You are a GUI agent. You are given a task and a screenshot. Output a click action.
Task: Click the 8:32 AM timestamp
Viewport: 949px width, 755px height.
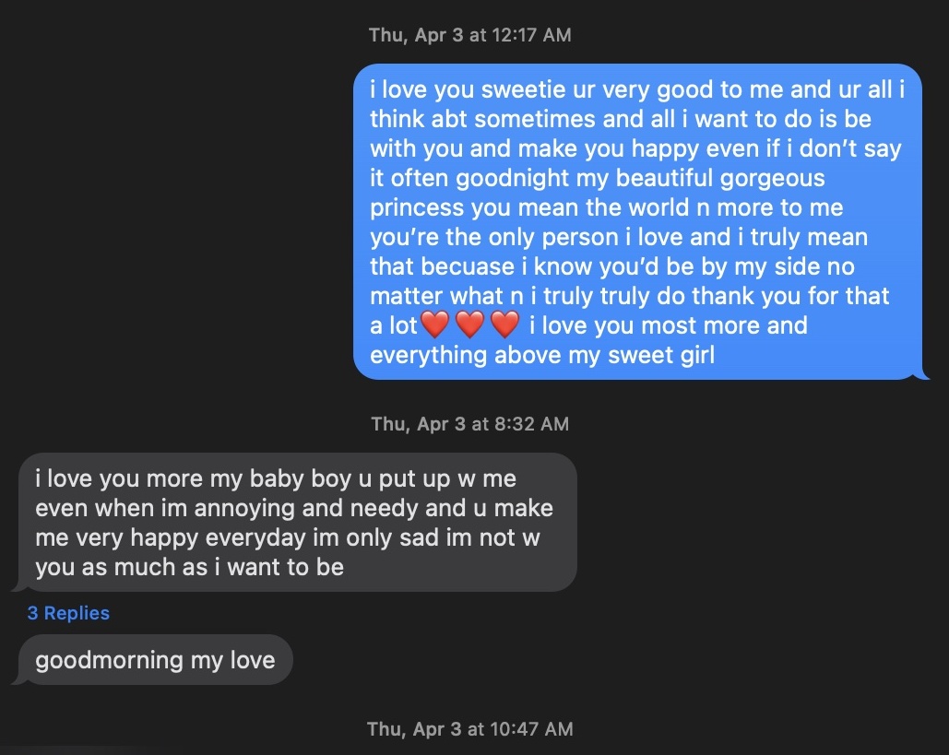point(469,424)
